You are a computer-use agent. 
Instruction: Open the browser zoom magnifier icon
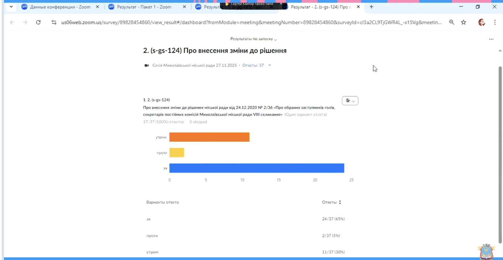(x=452, y=22)
